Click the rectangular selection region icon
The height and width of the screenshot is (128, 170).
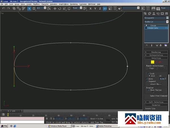pyautogui.click(x=34, y=9)
